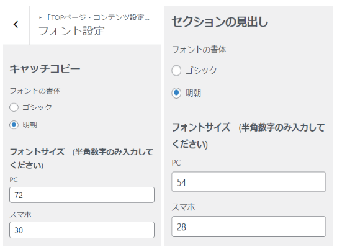Viewport: 337px width, 252px height.
Task: Click the セクションの見出し section heading
Action: coord(220,22)
